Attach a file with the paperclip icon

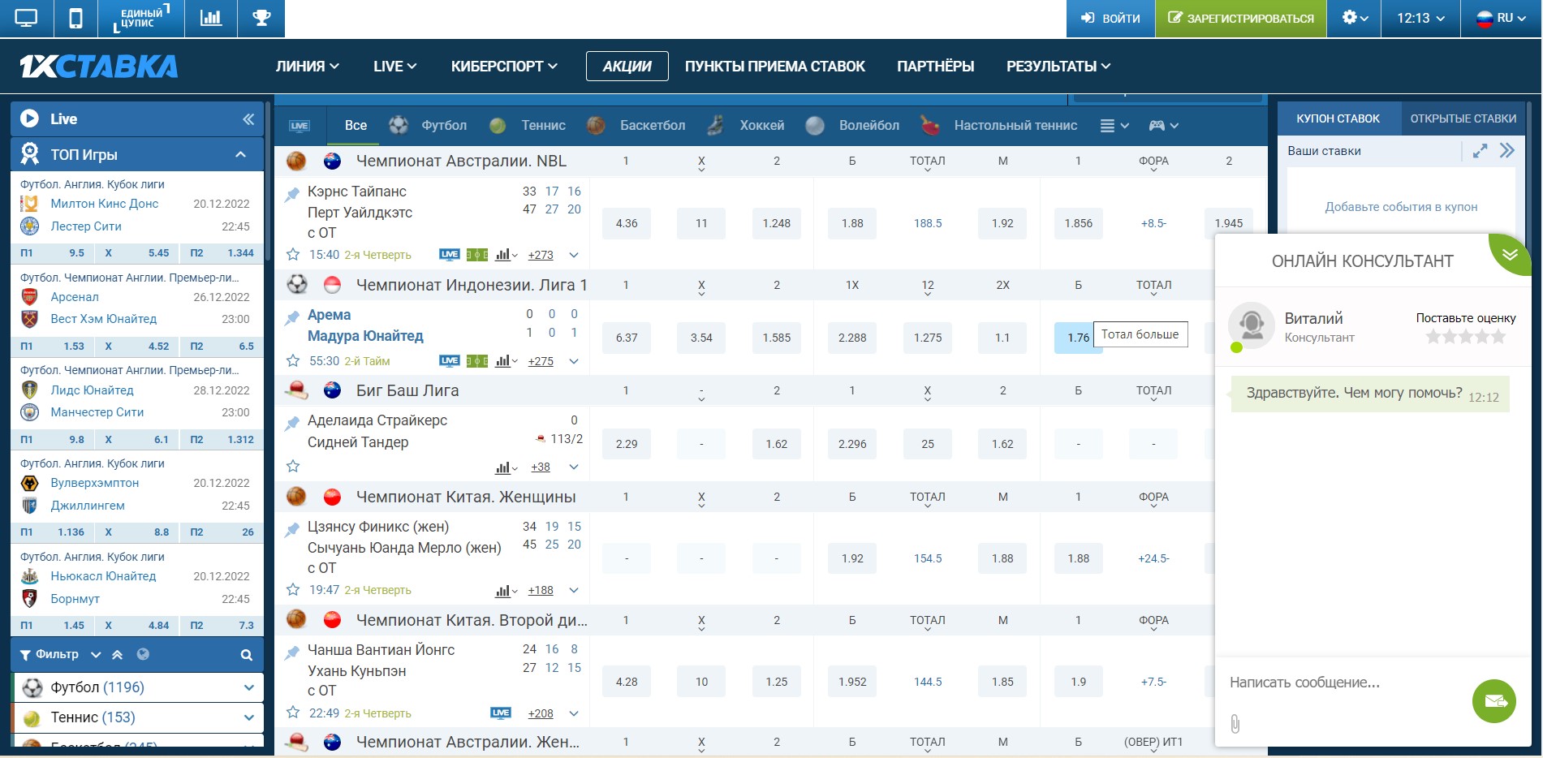click(1235, 724)
